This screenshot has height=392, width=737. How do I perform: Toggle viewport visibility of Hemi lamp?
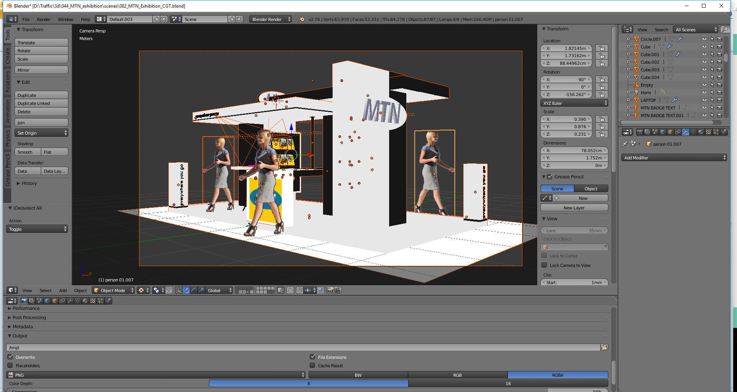(704, 92)
